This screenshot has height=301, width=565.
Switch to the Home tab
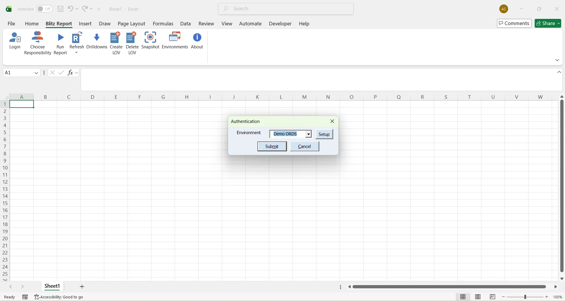pos(32,24)
